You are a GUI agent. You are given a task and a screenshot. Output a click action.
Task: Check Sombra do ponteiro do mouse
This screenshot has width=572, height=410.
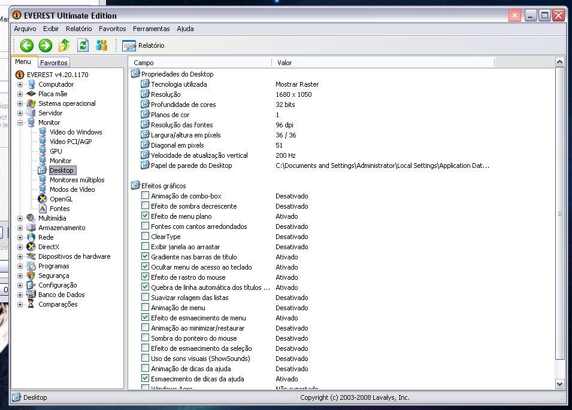pyautogui.click(x=145, y=338)
